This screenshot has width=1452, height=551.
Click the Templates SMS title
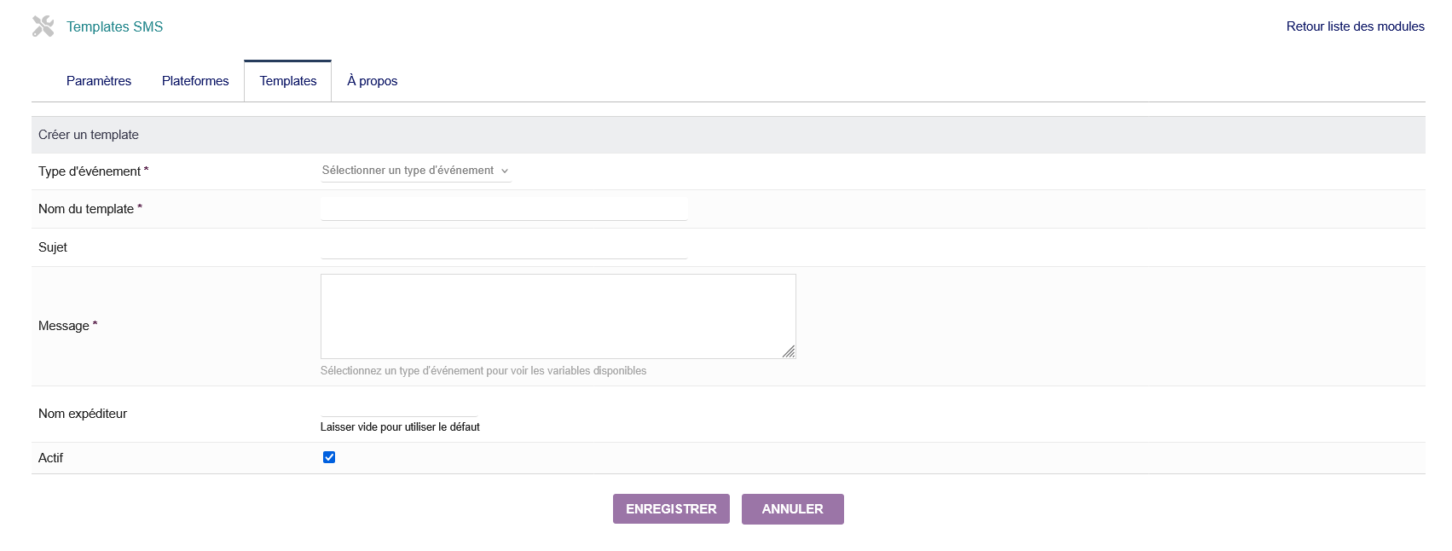coord(114,26)
